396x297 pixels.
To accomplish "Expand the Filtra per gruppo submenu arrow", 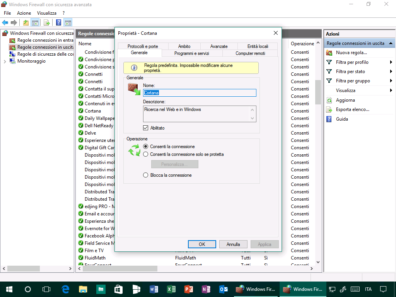I will [x=391, y=81].
